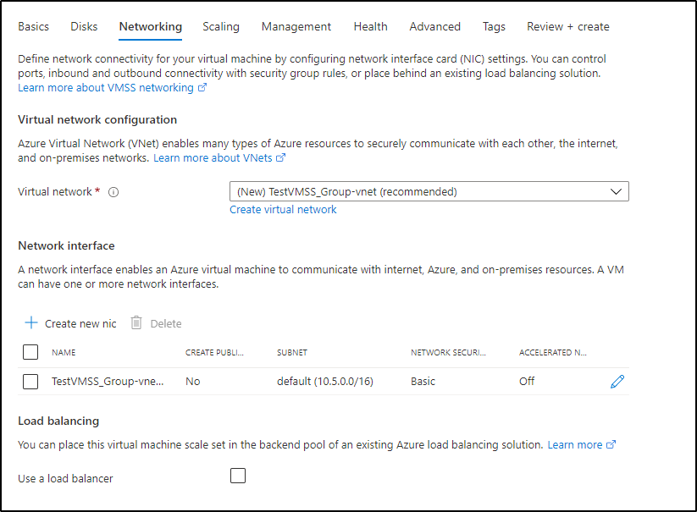
Task: Select the Health tab
Action: coord(370,27)
